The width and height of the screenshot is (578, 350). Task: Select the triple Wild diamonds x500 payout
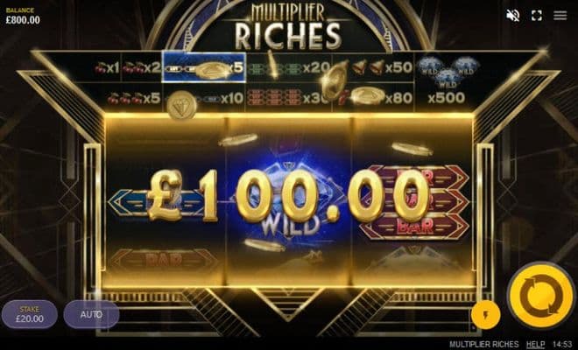click(x=448, y=81)
